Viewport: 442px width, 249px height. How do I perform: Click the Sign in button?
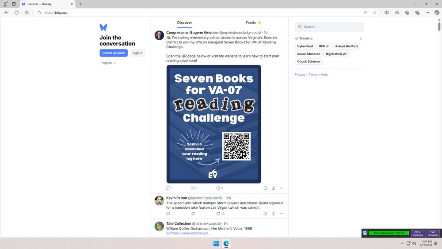tap(137, 53)
